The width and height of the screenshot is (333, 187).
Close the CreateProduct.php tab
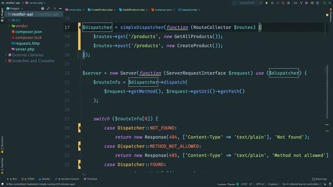[115, 10]
